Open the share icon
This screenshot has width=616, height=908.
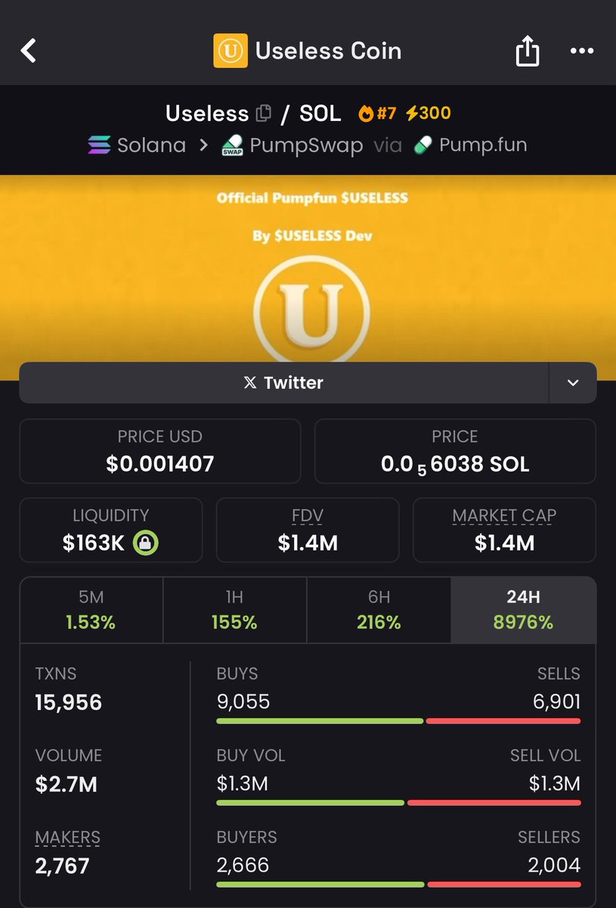point(528,51)
